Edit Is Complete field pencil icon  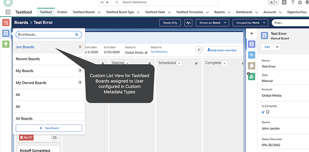(x=263, y=112)
